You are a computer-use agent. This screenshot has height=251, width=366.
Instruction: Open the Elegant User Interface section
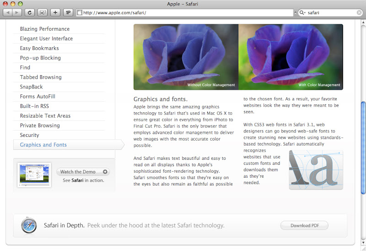pos(47,38)
